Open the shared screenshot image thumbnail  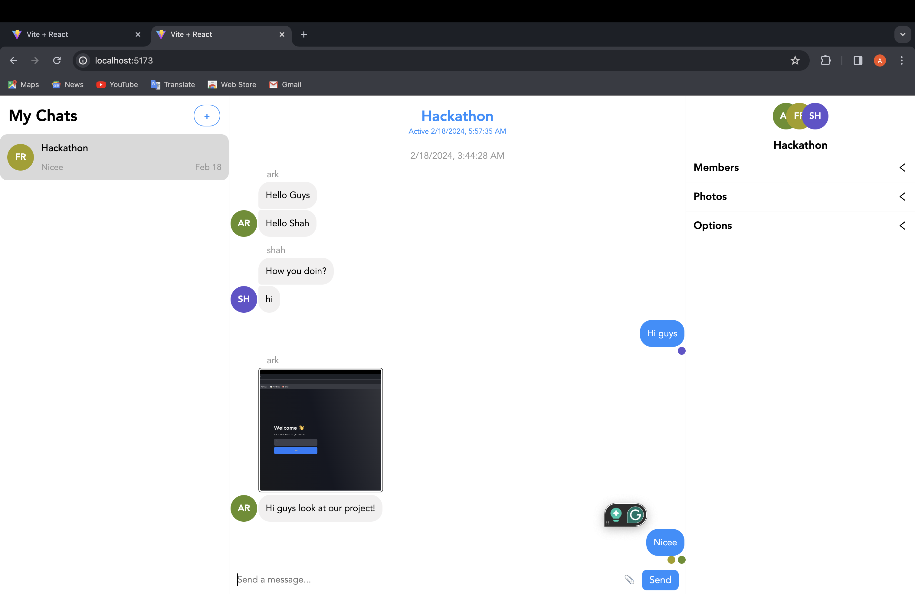click(x=320, y=429)
